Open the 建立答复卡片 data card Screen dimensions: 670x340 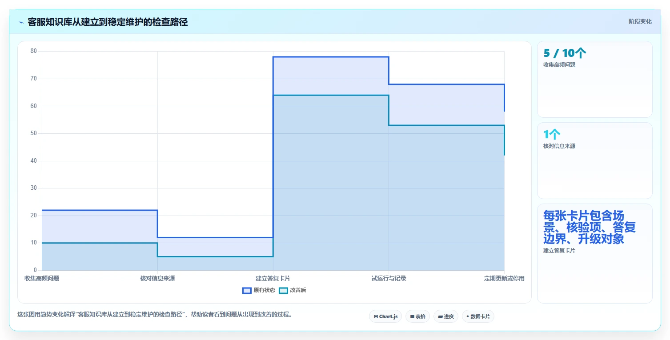tap(595, 253)
